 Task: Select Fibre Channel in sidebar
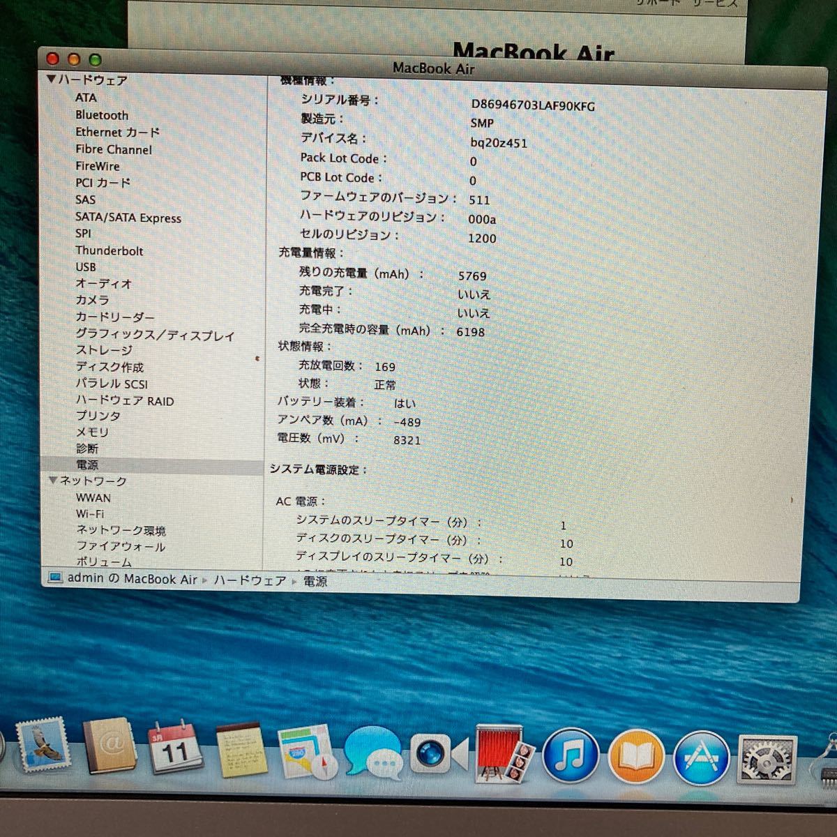(x=113, y=149)
